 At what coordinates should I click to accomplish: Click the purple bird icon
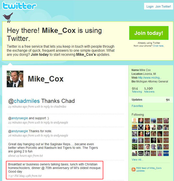pos(8,17)
